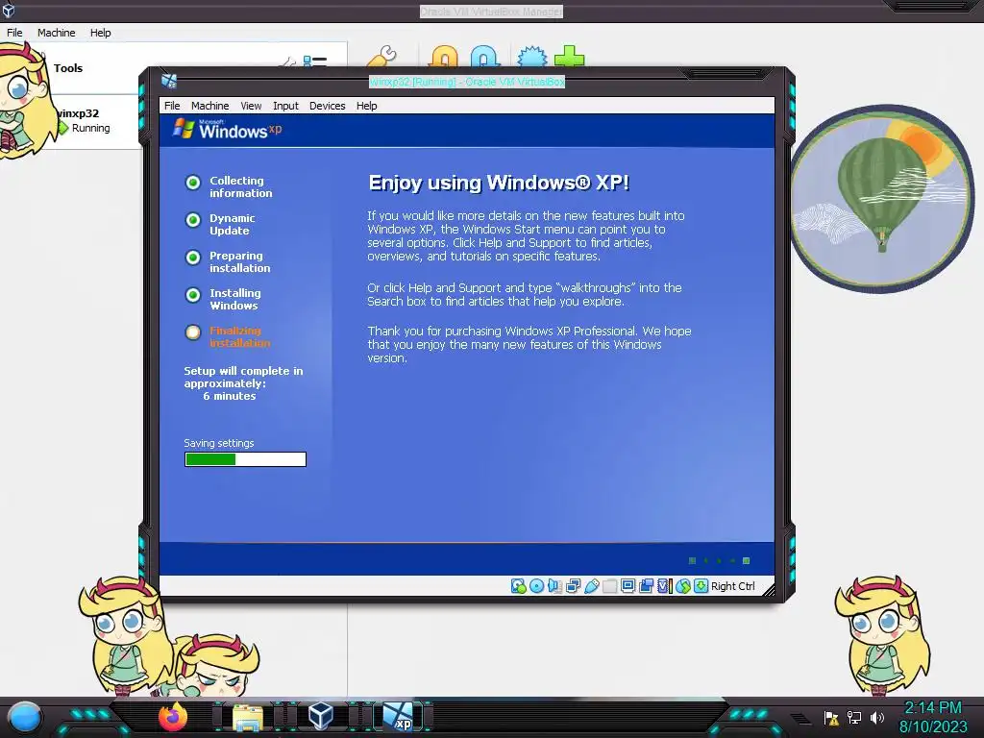Viewport: 984px width, 738px height.
Task: Click the Action Center flag tray icon
Action: click(831, 717)
